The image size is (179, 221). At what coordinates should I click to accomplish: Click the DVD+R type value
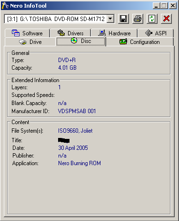pos(67,60)
